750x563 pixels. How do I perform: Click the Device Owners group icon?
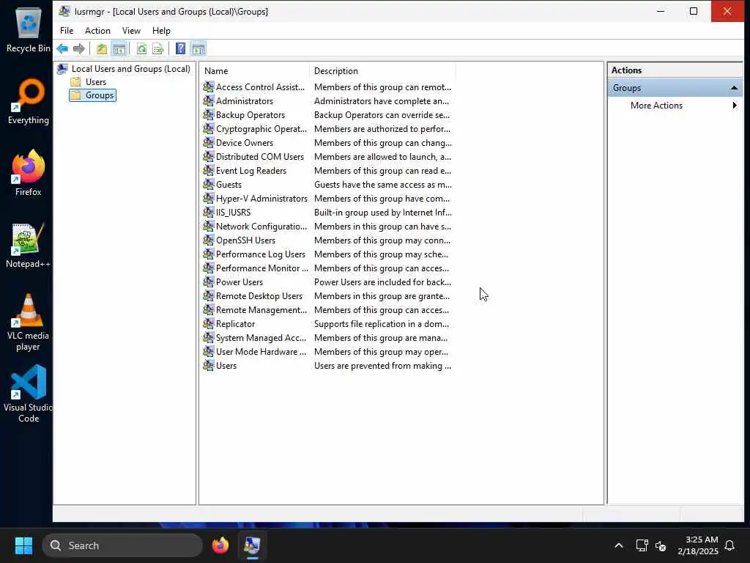point(208,142)
